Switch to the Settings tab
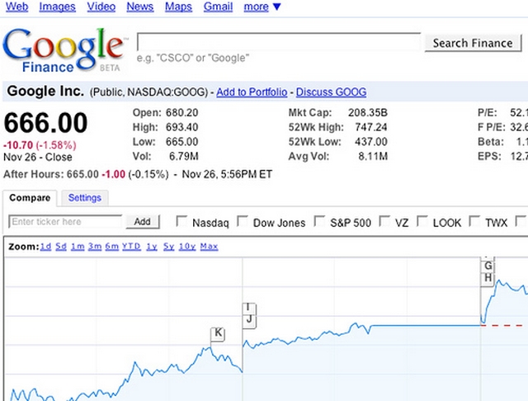Viewport: 528px width, 401px height. coord(84,198)
